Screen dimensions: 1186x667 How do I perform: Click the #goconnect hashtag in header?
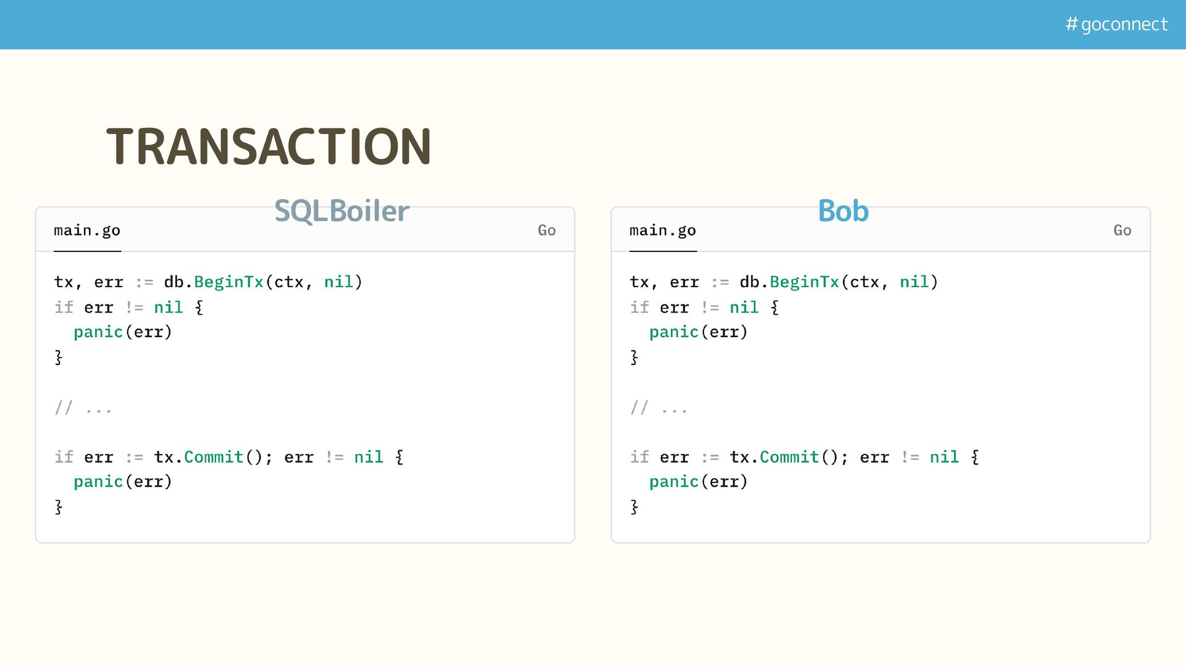tap(1116, 24)
